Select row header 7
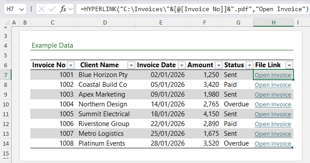 coord(5,75)
